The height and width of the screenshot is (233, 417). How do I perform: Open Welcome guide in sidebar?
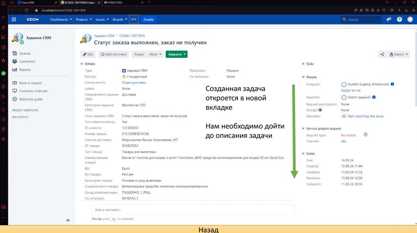click(31, 99)
